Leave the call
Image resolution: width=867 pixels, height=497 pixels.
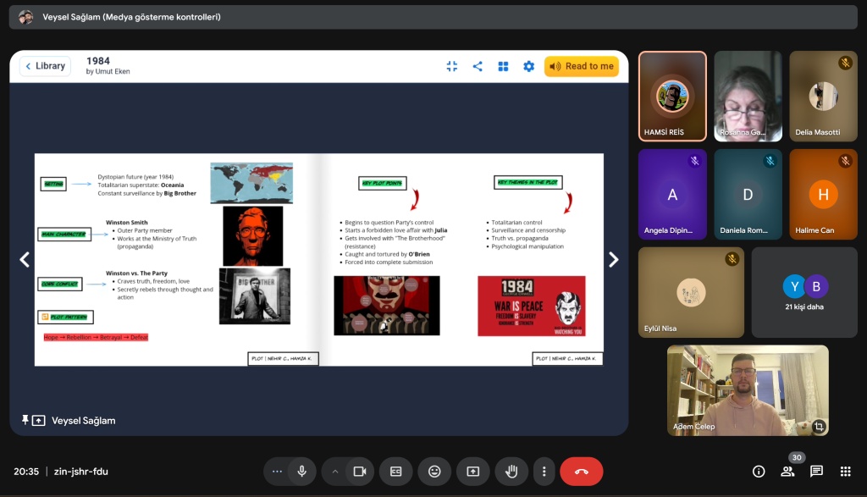tap(582, 472)
